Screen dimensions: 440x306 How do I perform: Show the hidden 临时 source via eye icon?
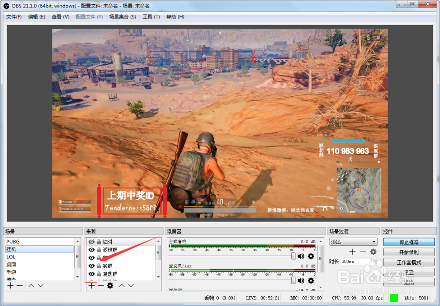coord(92,241)
